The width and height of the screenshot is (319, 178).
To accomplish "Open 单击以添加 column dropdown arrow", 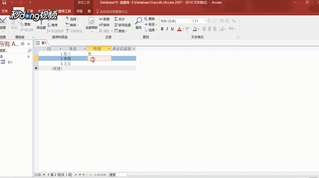I will (x=134, y=49).
